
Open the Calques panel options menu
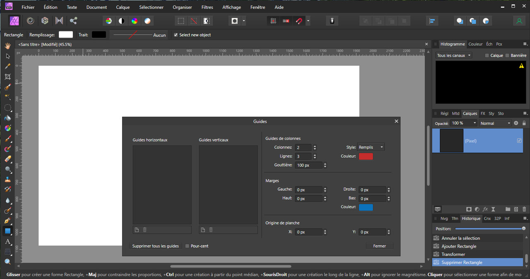525,113
